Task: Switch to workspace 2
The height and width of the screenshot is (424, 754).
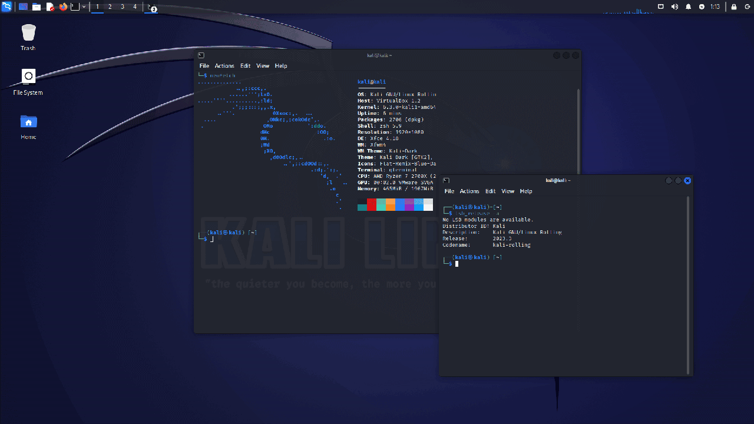Action: coord(110,6)
